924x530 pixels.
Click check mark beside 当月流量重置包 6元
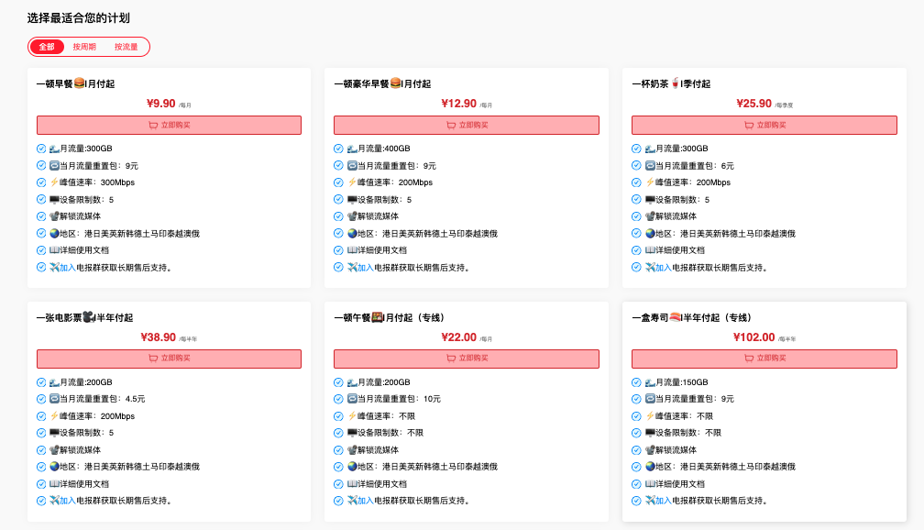pos(636,166)
